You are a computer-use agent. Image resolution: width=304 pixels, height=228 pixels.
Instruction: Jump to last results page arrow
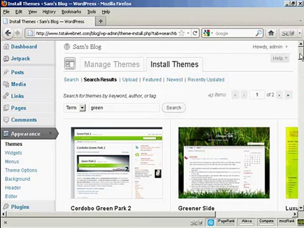click(288, 95)
